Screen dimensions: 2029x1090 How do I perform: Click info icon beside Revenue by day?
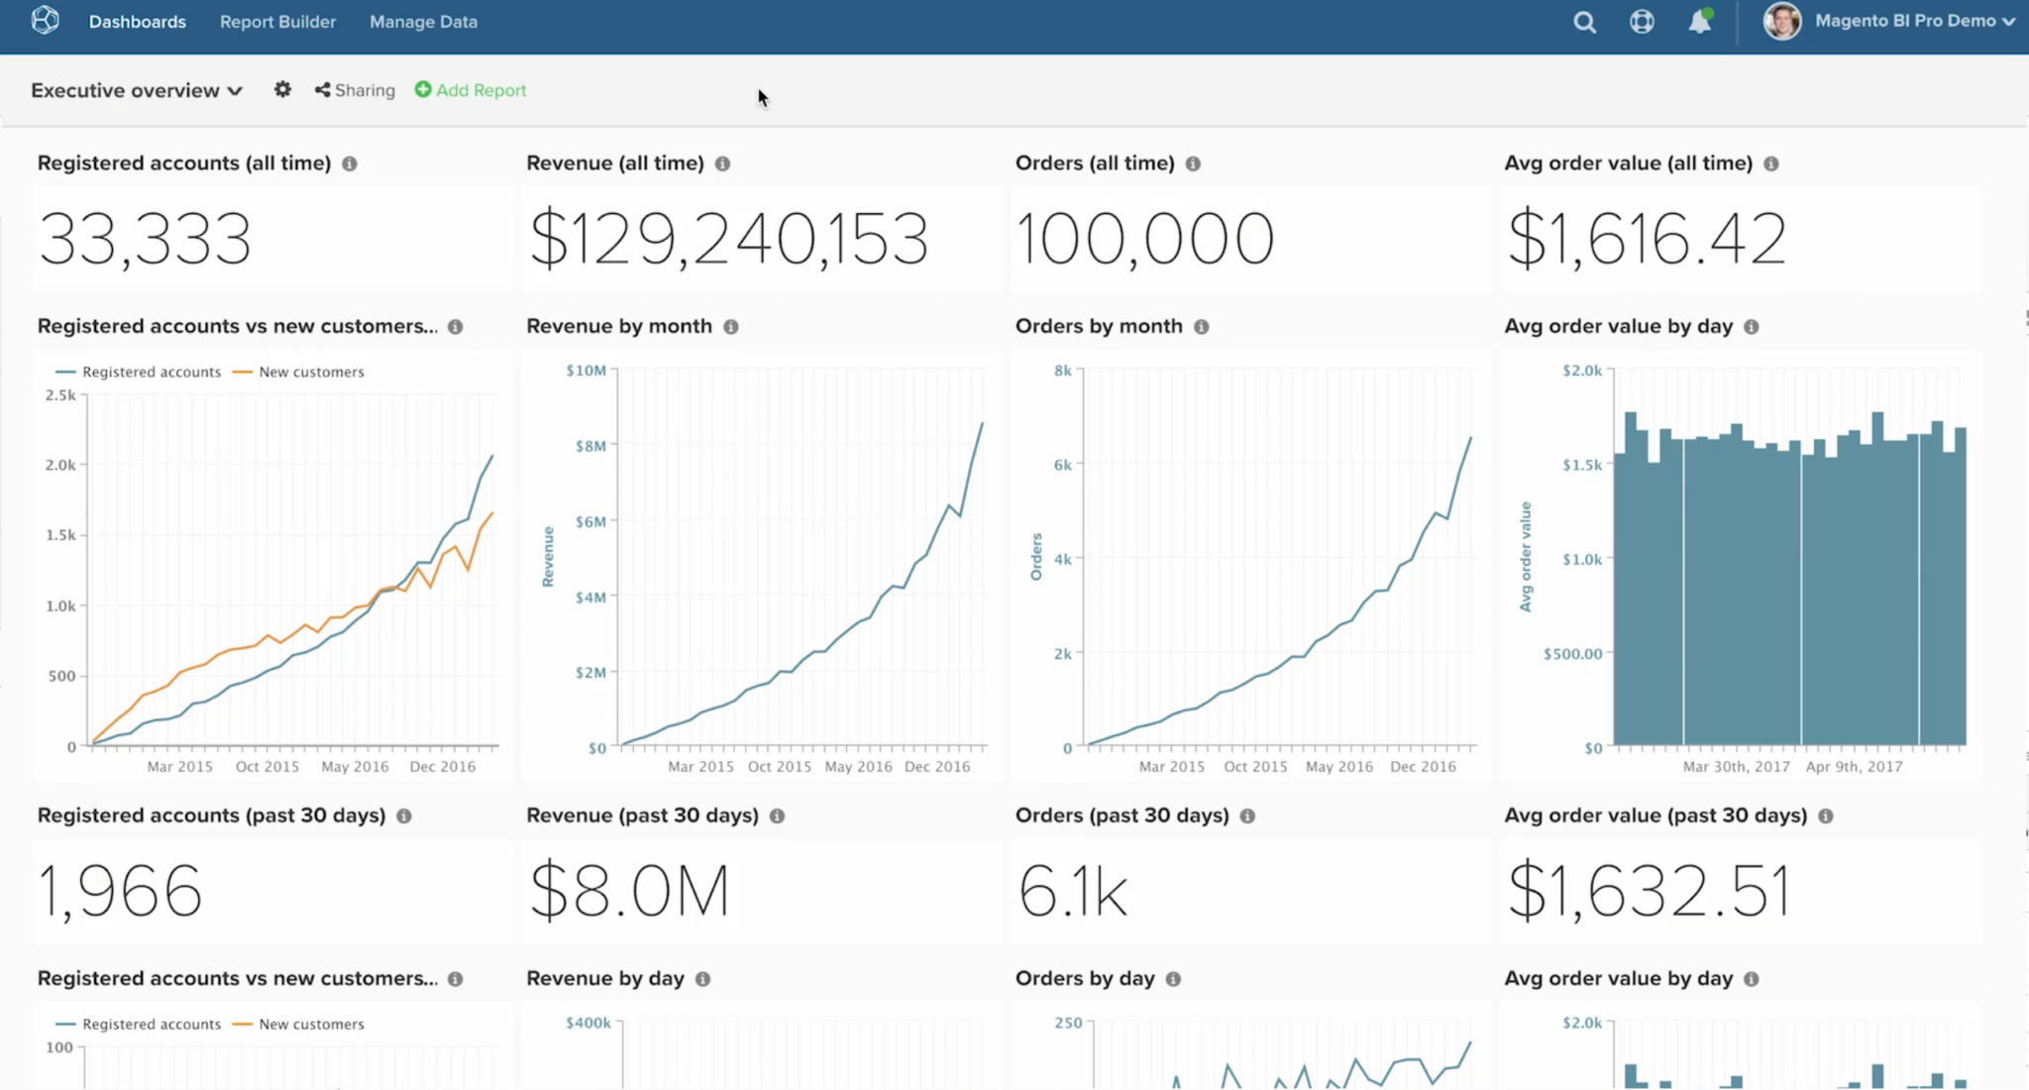coord(702,979)
